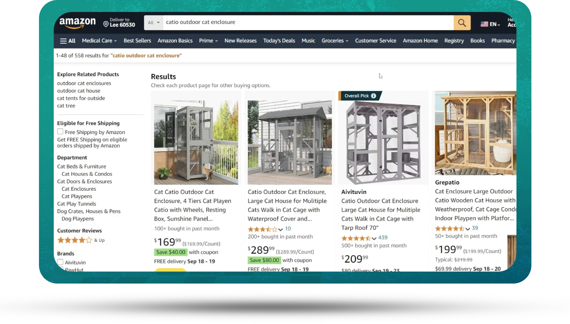The image size is (570, 324).
Task: Click the cat tree related link
Action: 66,106
